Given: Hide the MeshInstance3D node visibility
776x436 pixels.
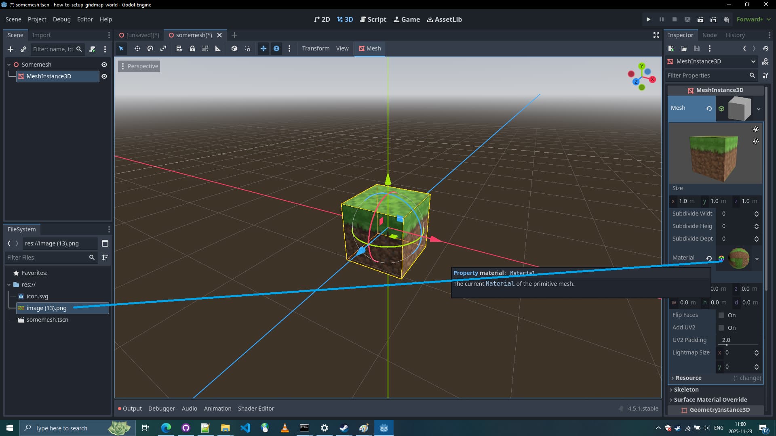Looking at the screenshot, I should click(104, 76).
